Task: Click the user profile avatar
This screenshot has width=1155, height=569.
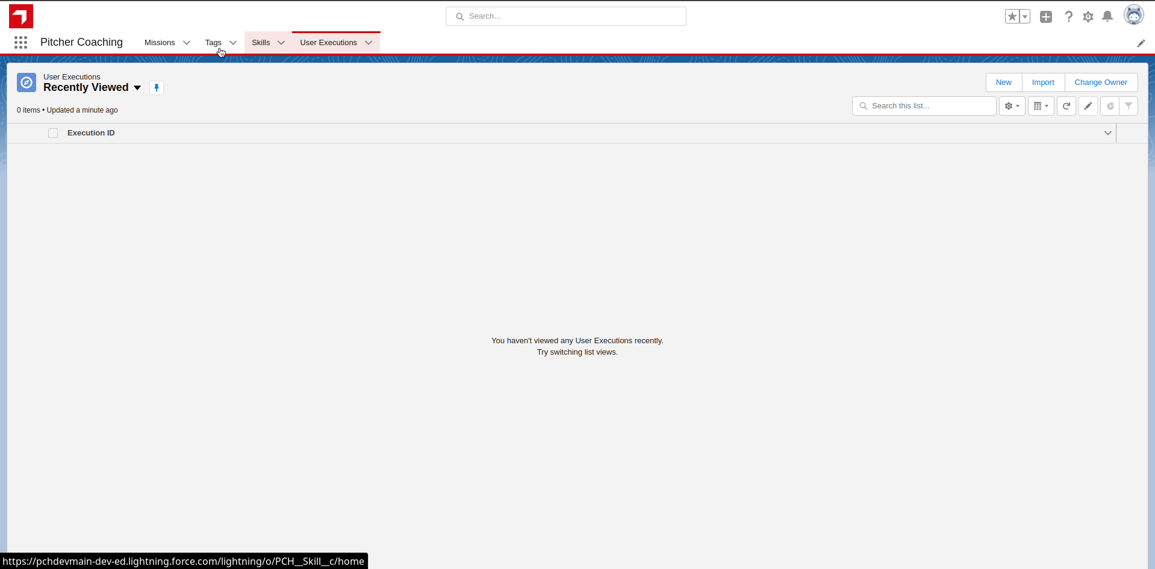Action: [x=1133, y=16]
